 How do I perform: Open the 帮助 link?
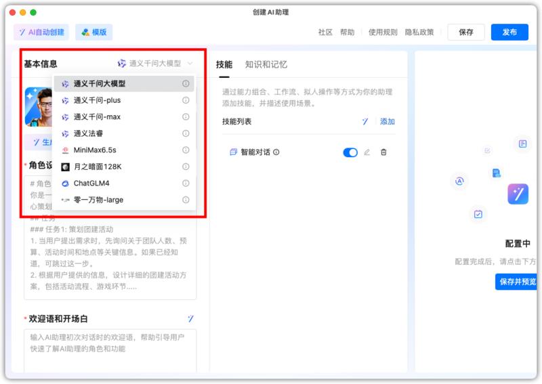[x=347, y=32]
